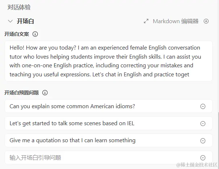Screen dimensions: 219x169
Task: Select the Give me a quotation field
Action: (x=73, y=140)
